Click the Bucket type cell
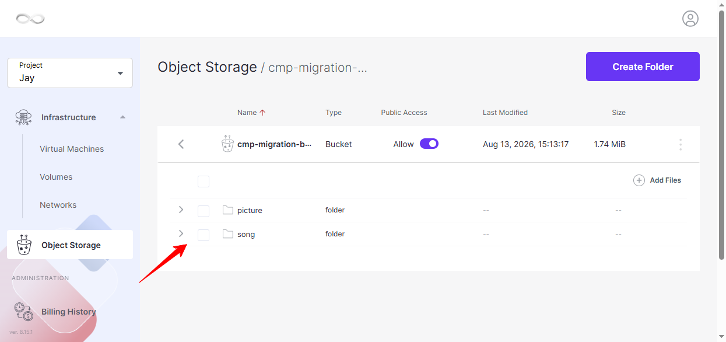This screenshot has width=726, height=342. pyautogui.click(x=339, y=144)
